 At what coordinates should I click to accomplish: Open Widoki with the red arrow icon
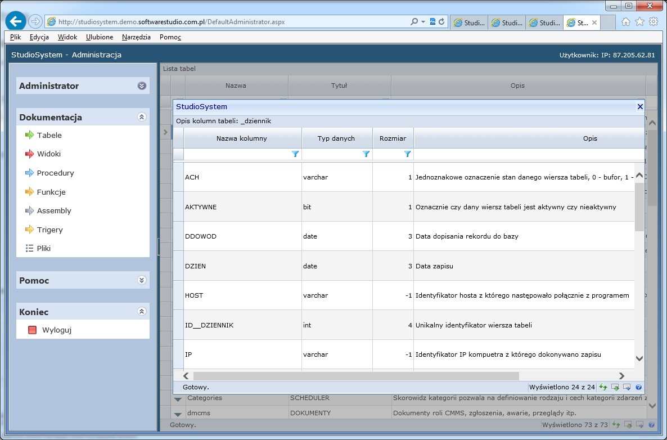pyautogui.click(x=29, y=154)
